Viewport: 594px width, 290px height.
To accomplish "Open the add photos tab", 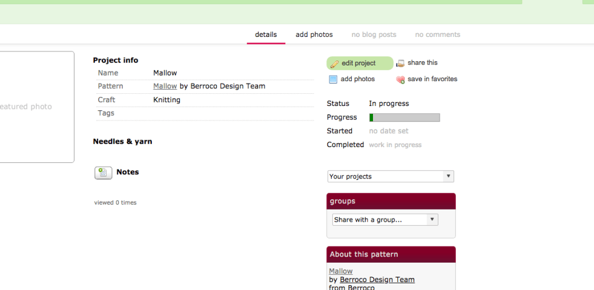I will click(314, 35).
